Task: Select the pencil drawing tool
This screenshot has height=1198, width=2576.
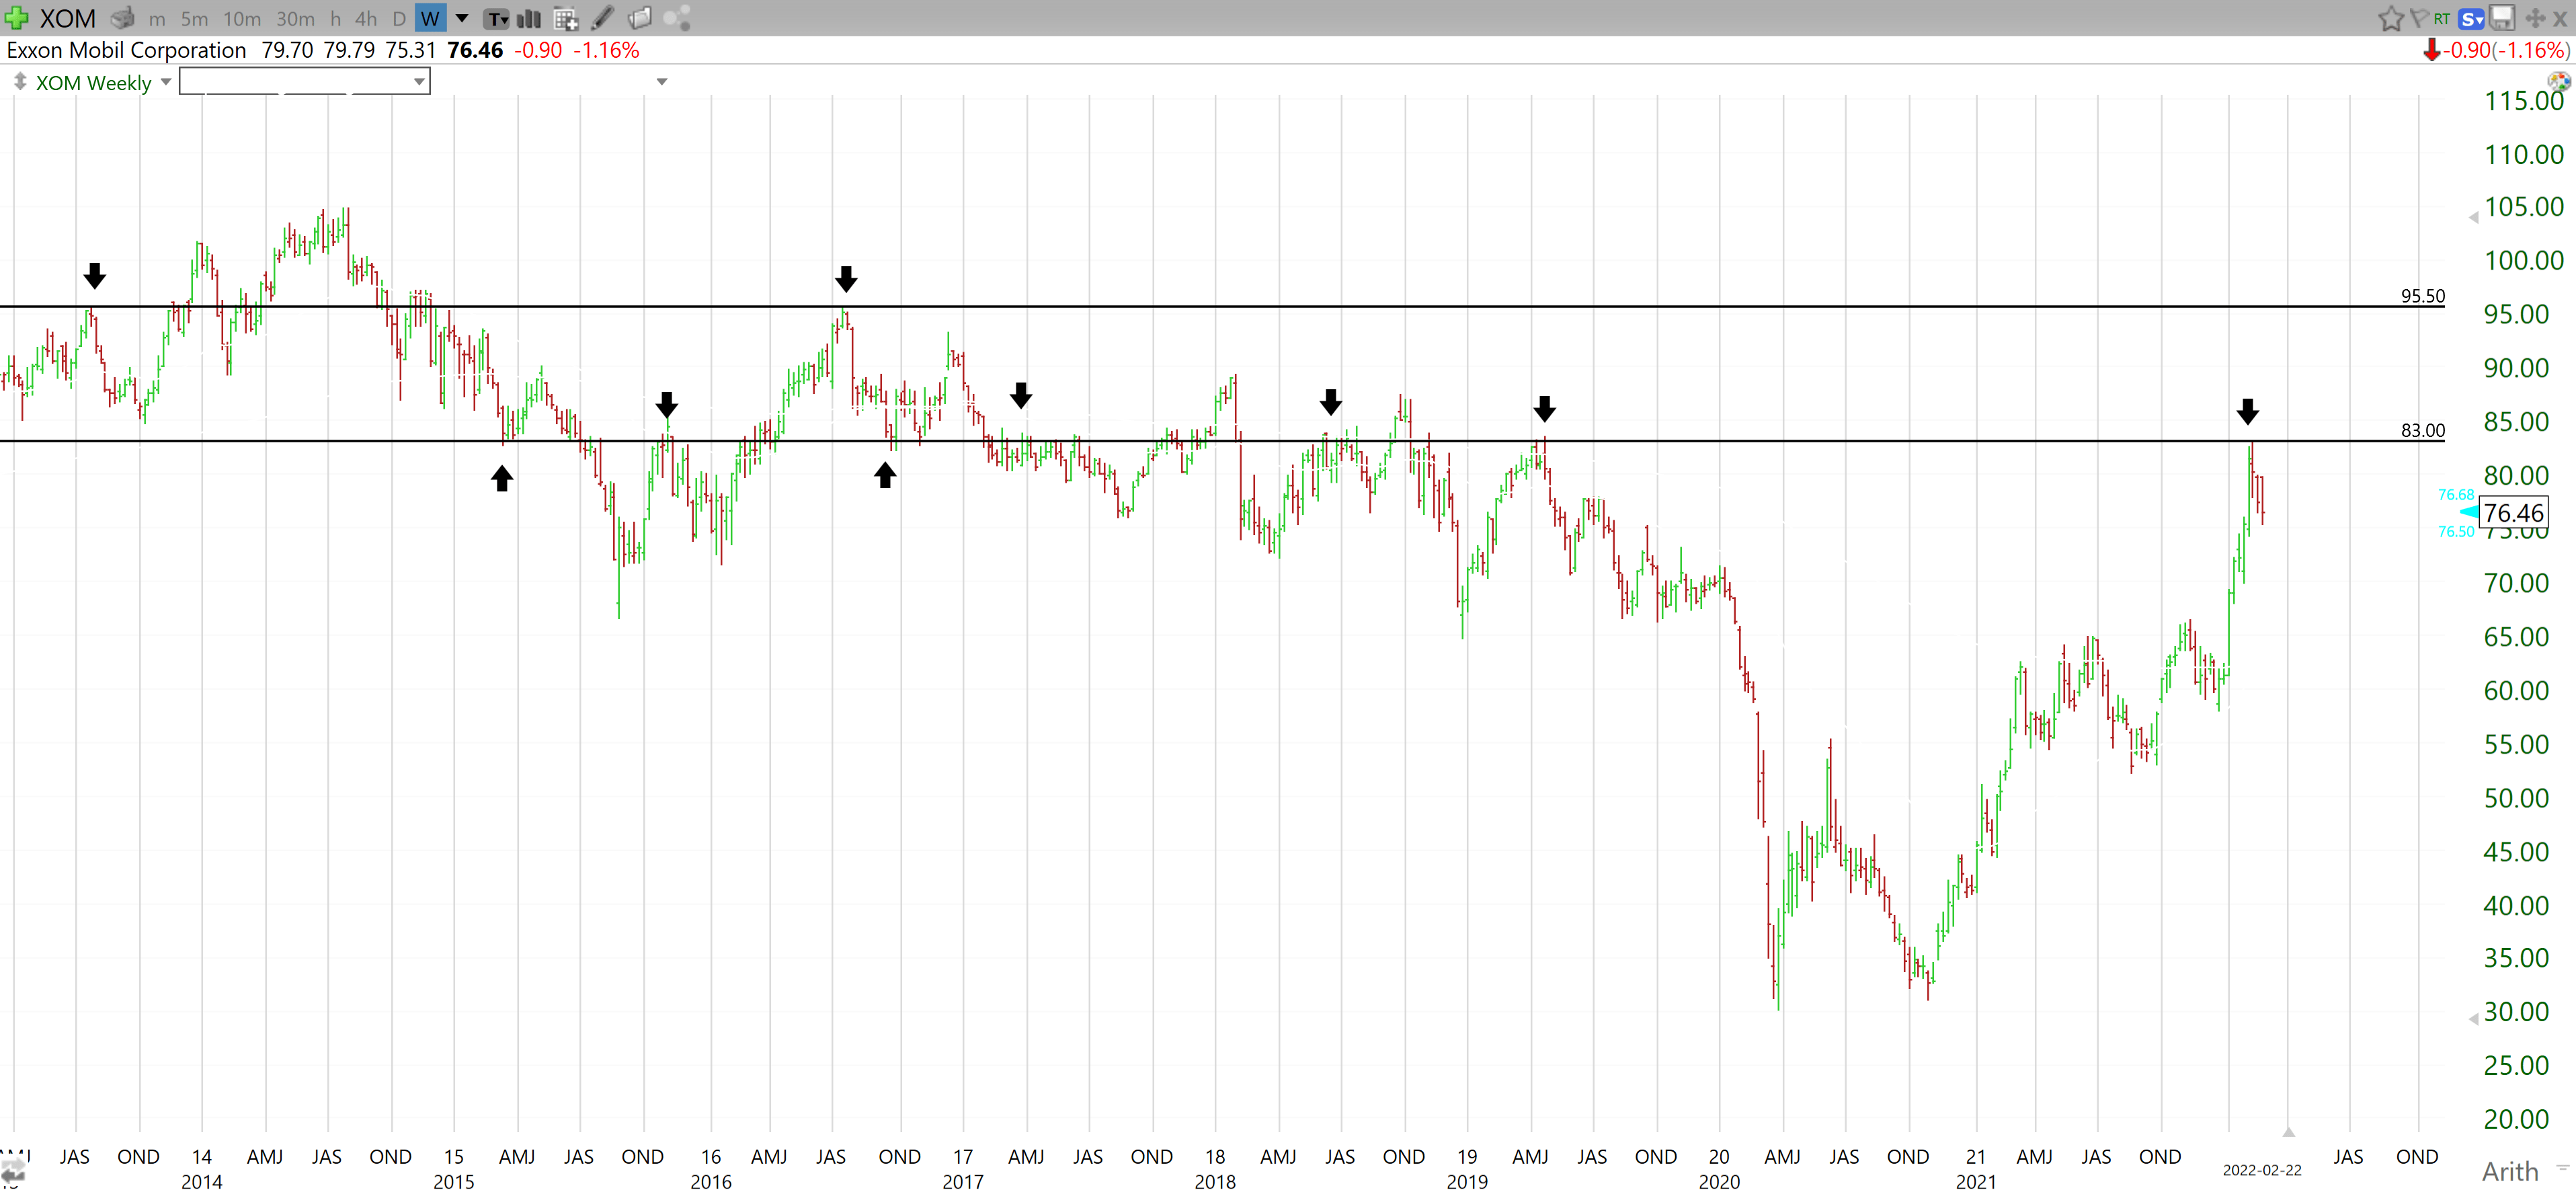Action: 602,18
